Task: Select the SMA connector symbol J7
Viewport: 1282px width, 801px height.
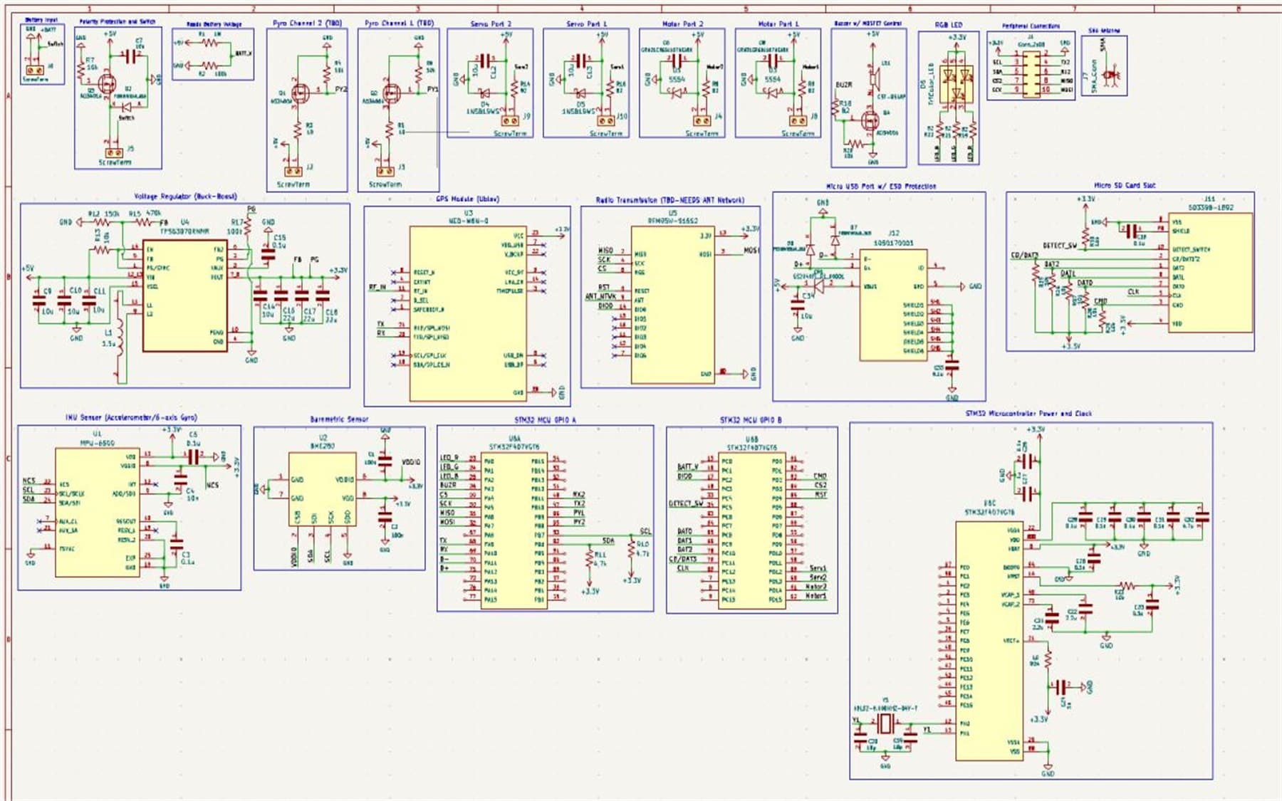Action: (x=1110, y=75)
